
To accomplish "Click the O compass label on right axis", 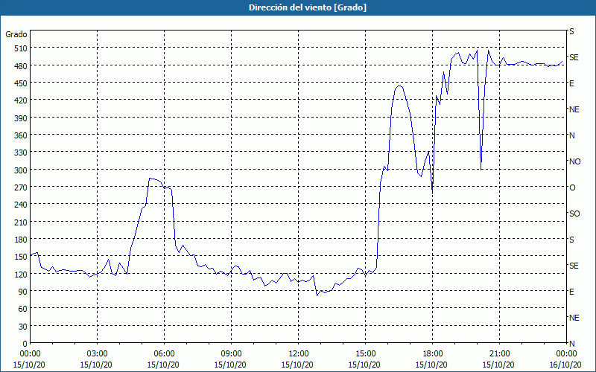I will point(572,187).
